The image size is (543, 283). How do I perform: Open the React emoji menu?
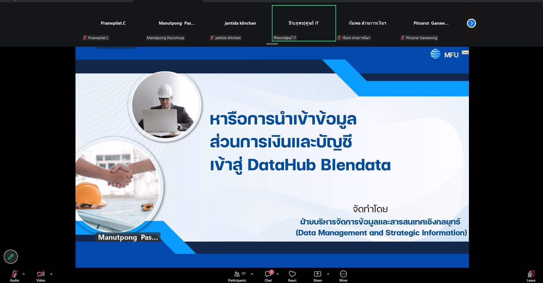pos(292,276)
